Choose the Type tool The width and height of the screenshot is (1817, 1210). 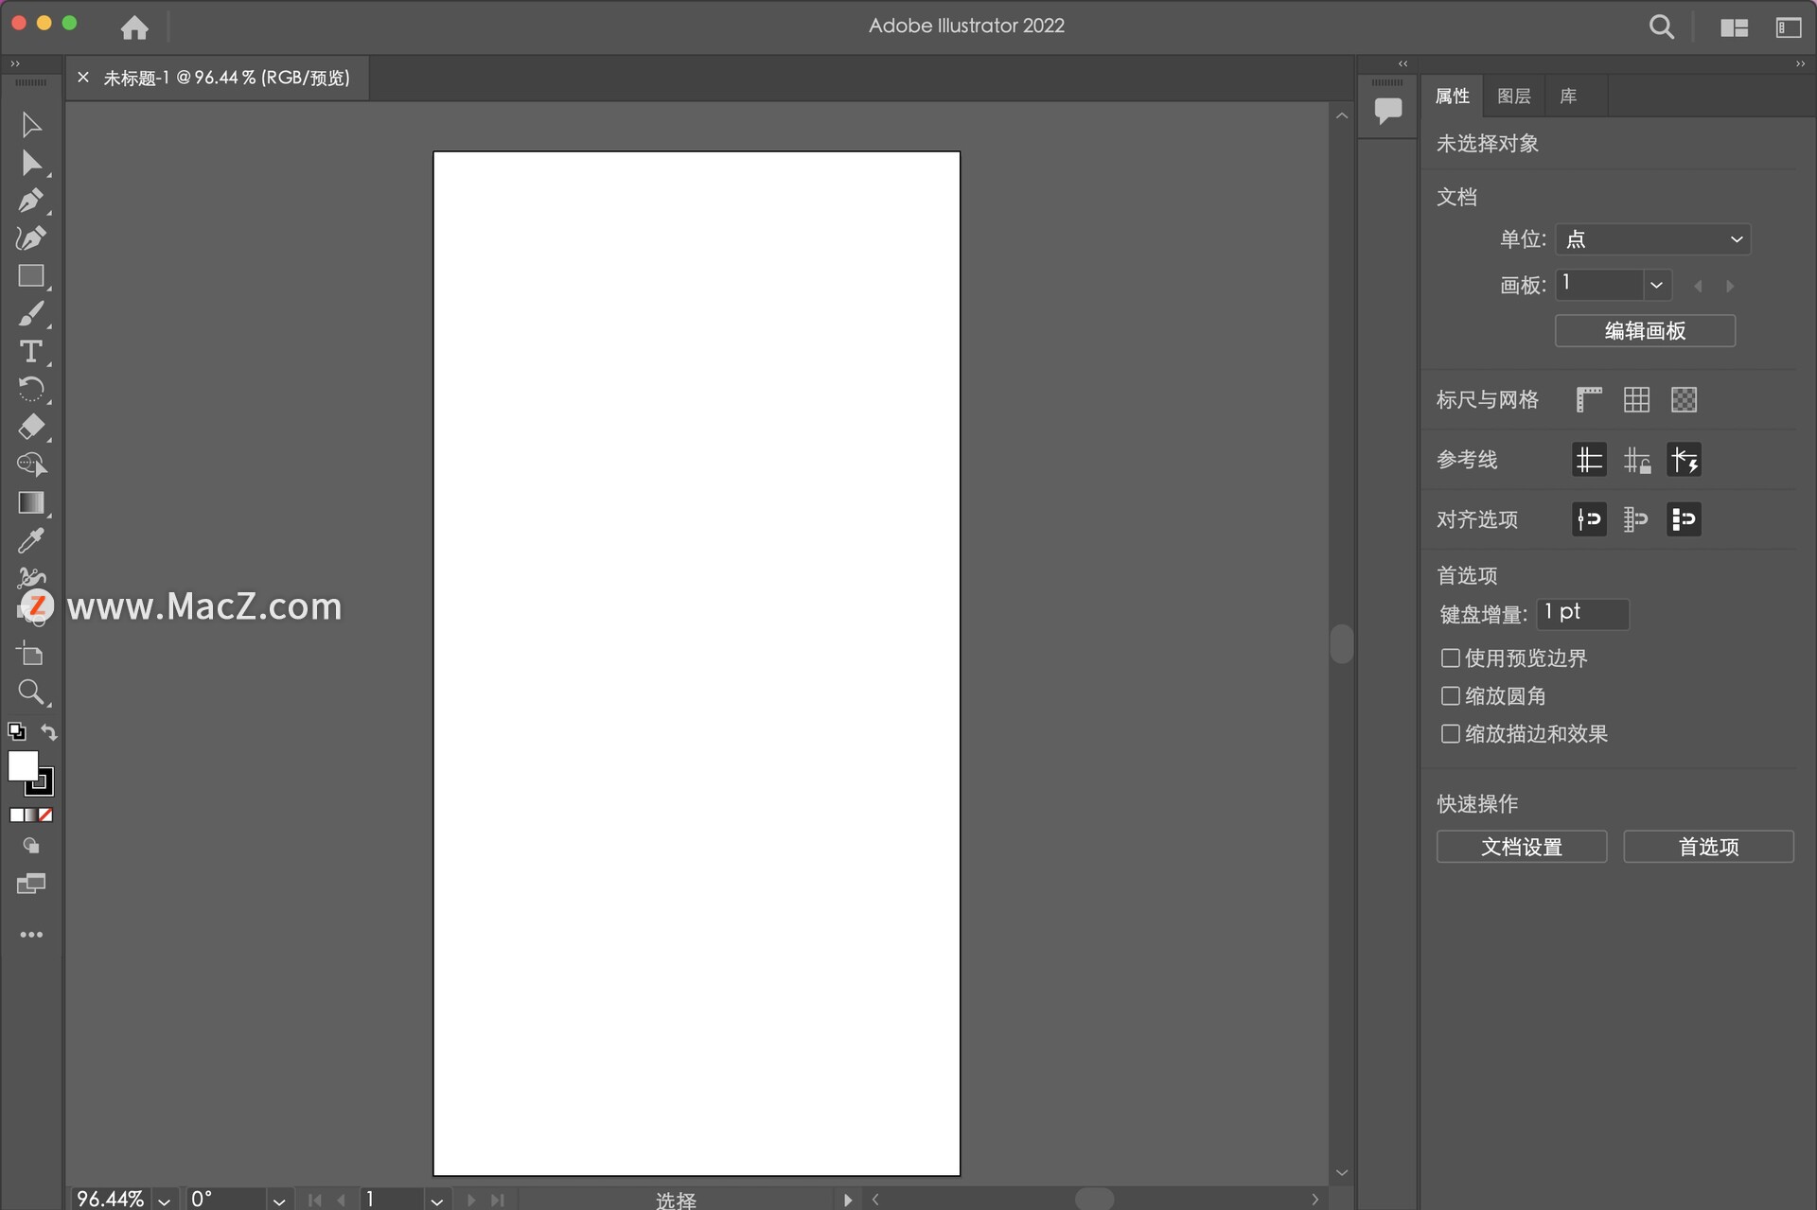pos(30,352)
